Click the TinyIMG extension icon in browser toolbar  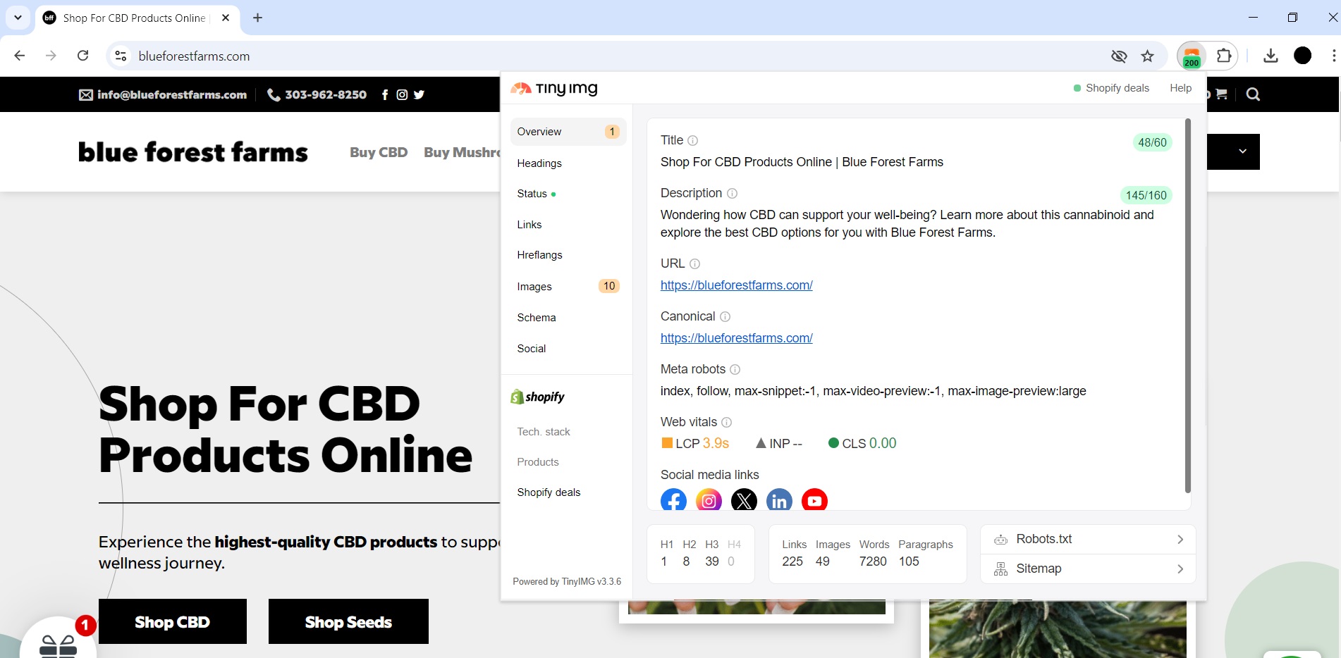(1192, 56)
